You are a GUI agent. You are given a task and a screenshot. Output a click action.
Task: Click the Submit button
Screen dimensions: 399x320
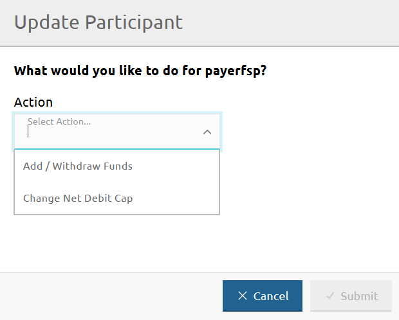point(351,296)
